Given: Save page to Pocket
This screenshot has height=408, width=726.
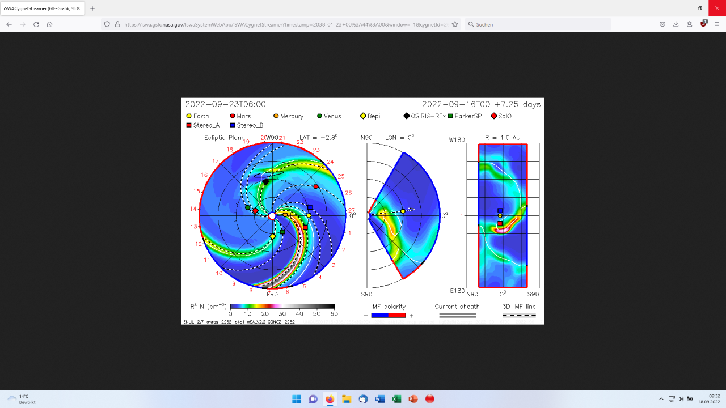Looking at the screenshot, I should pyautogui.click(x=662, y=24).
